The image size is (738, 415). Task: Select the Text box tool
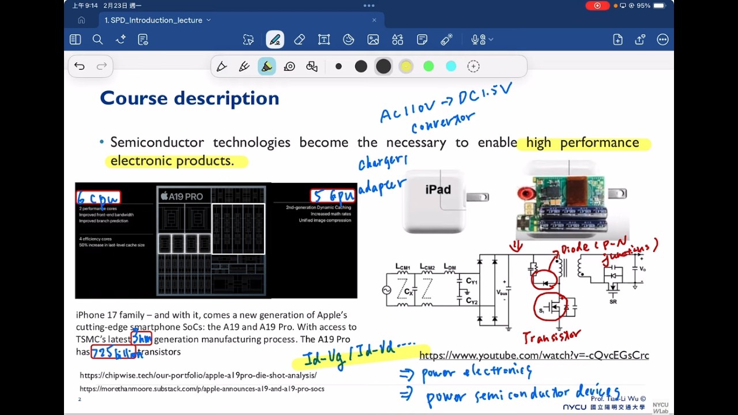324,40
